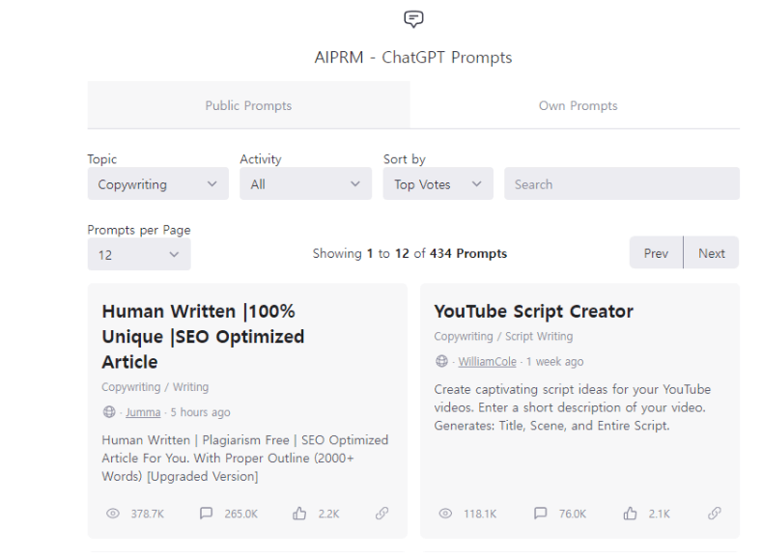Screen dimensions: 762x558
Task: Click the 'AIPRM - ChatGPT Prompts' heading
Action: pos(413,57)
